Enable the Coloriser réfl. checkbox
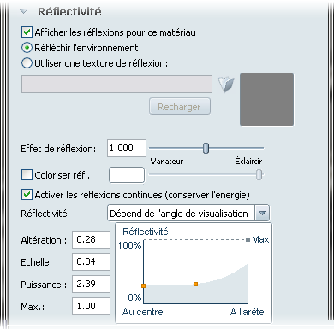The image size is (334, 329). pos(27,175)
